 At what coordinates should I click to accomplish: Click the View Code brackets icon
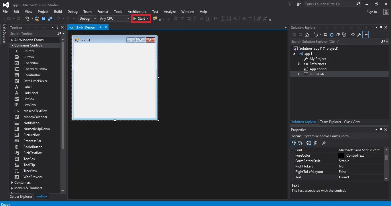coord(353,35)
